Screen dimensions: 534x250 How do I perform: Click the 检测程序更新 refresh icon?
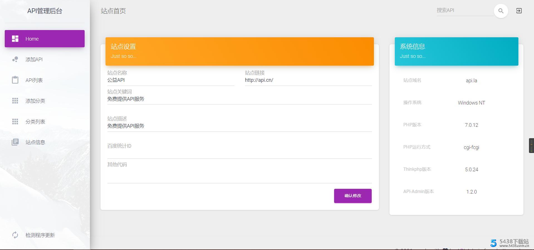pos(15,235)
